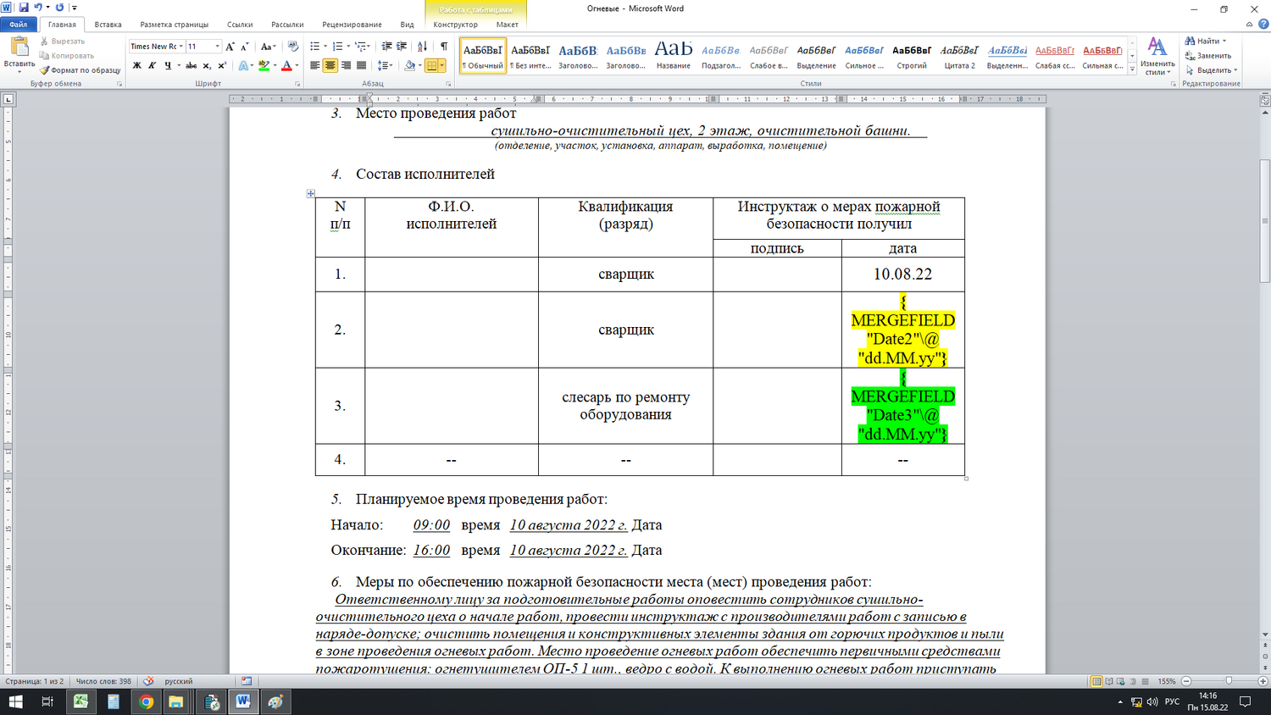Viewport: 1271px width, 715px height.
Task: Toggle the ruler display button above scrollbar
Action: coord(1264,100)
